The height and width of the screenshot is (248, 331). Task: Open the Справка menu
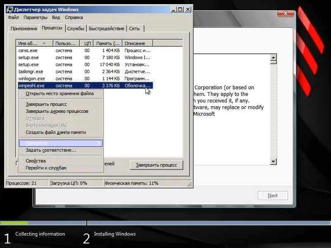[x=74, y=17]
